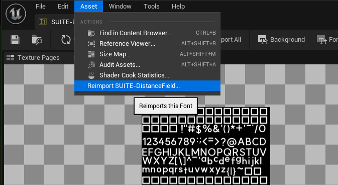Choose Find in Content Browser menu entry

[148, 33]
